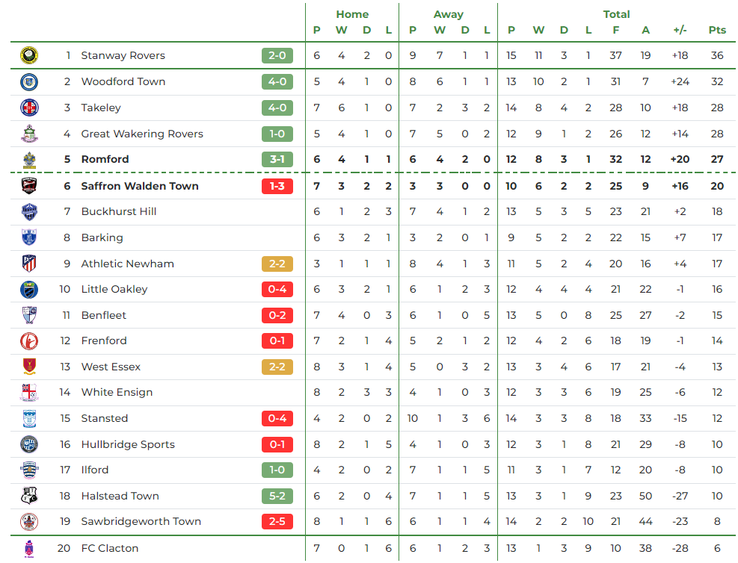Open Athletic Newham 2-2 draw result badge
The height and width of the screenshot is (563, 738).
[277, 264]
